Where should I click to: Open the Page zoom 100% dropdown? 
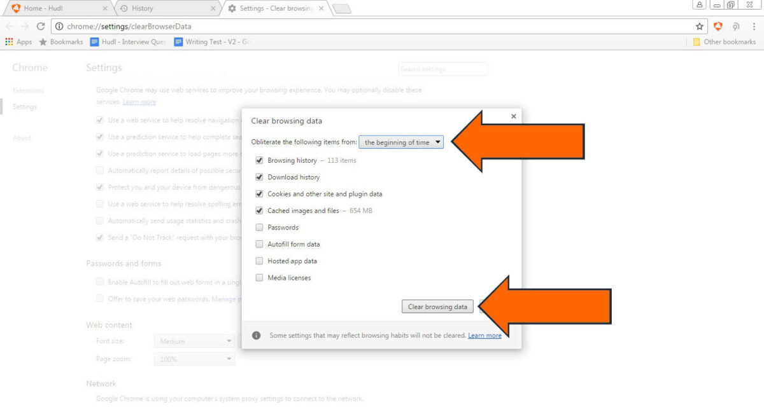(194, 359)
